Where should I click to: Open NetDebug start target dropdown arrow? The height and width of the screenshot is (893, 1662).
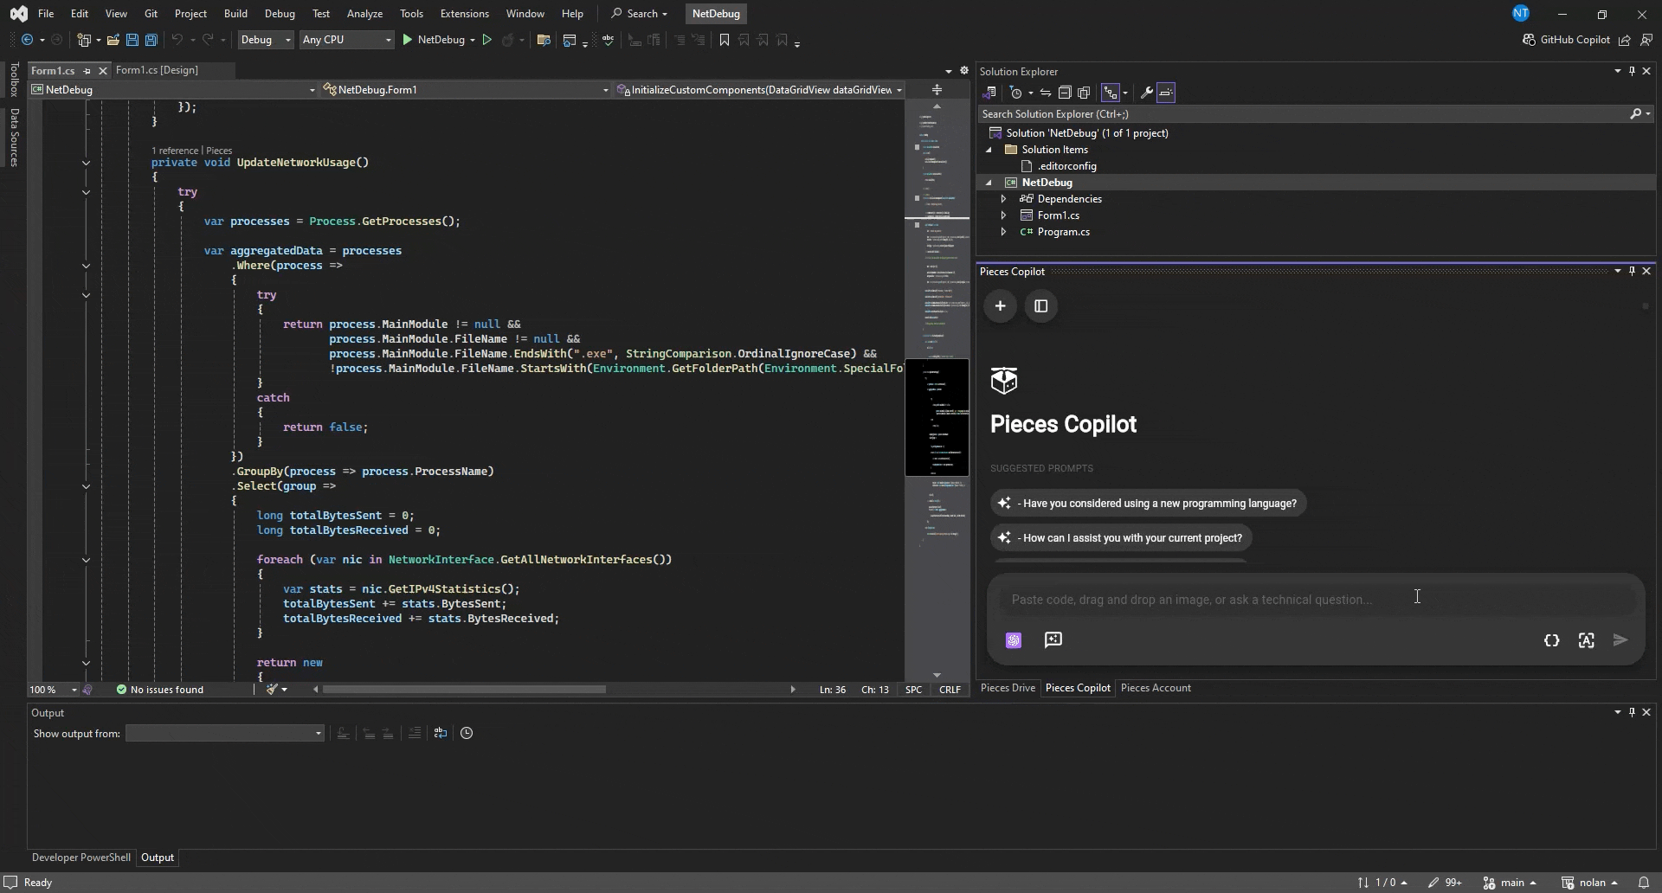coord(473,40)
